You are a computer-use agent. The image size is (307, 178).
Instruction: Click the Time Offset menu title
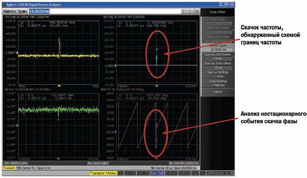coord(217,12)
